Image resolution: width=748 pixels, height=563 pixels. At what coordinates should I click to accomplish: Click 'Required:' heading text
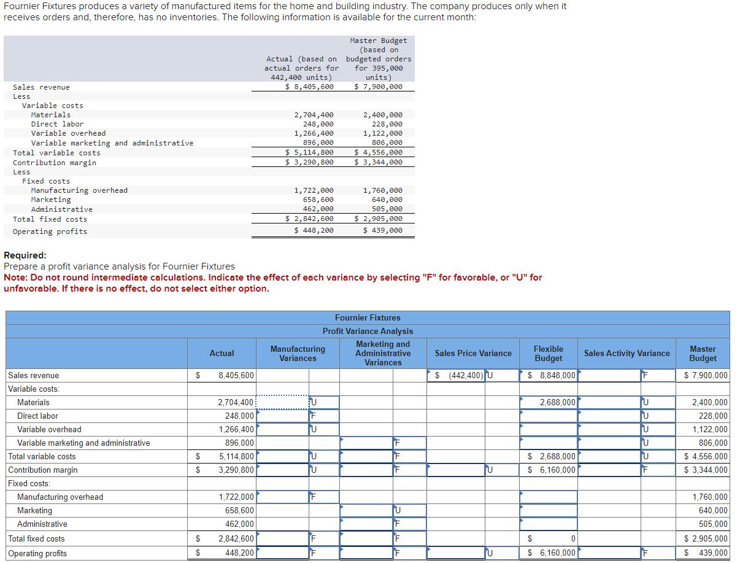[x=25, y=255]
